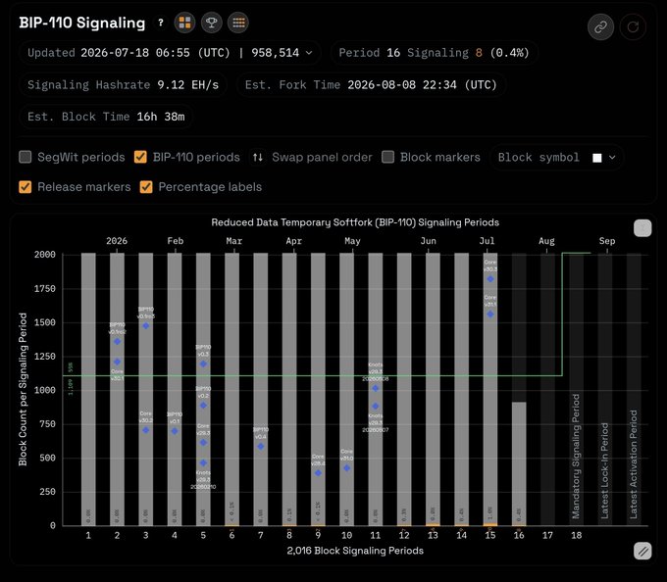Click the 1.0% percentage label on period 15 bar

tap(490, 512)
